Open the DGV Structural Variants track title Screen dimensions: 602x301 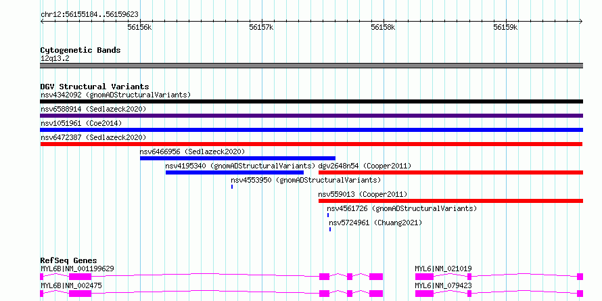[x=95, y=87]
